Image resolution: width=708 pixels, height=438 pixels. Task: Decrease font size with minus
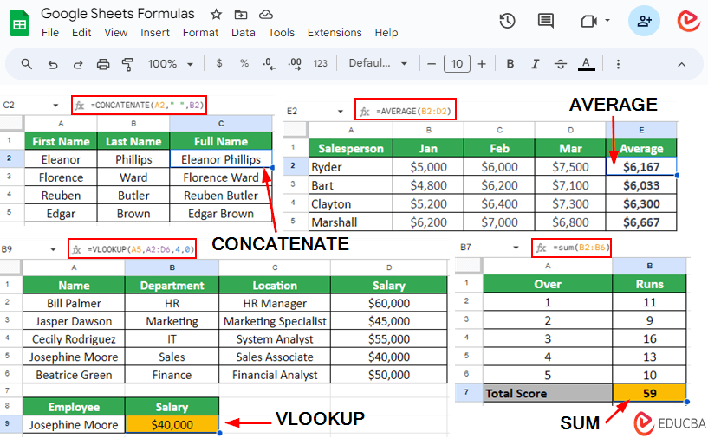432,64
